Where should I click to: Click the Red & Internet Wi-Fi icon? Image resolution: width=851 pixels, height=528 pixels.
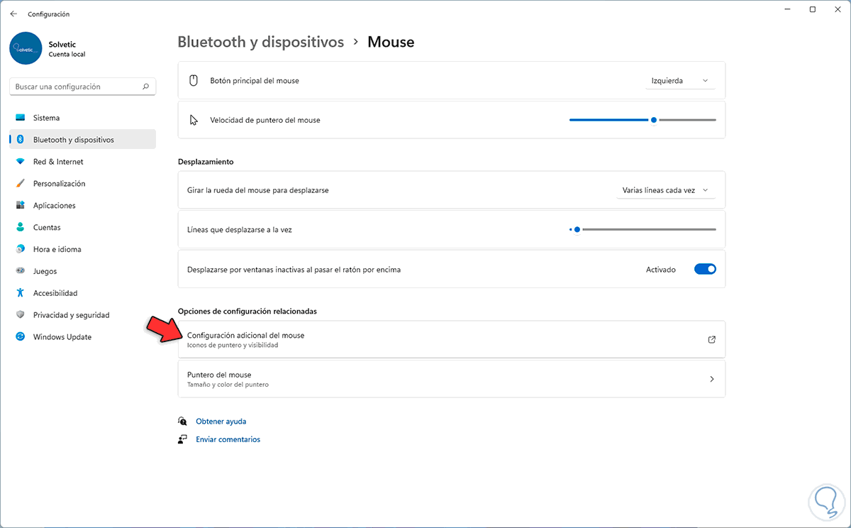[x=20, y=162]
